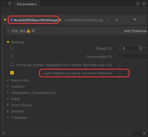Enable Light Instancing Using Common Shaders checkbox
This screenshot has height=137, width=148.
point(124,73)
